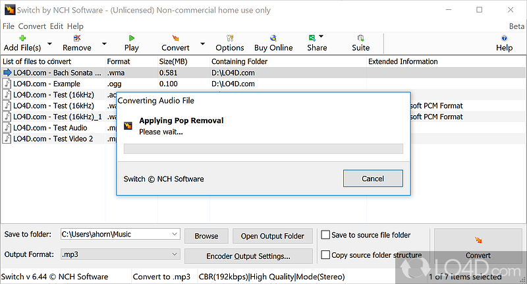
Task: Click the Help question mark icon
Action: 504,38
